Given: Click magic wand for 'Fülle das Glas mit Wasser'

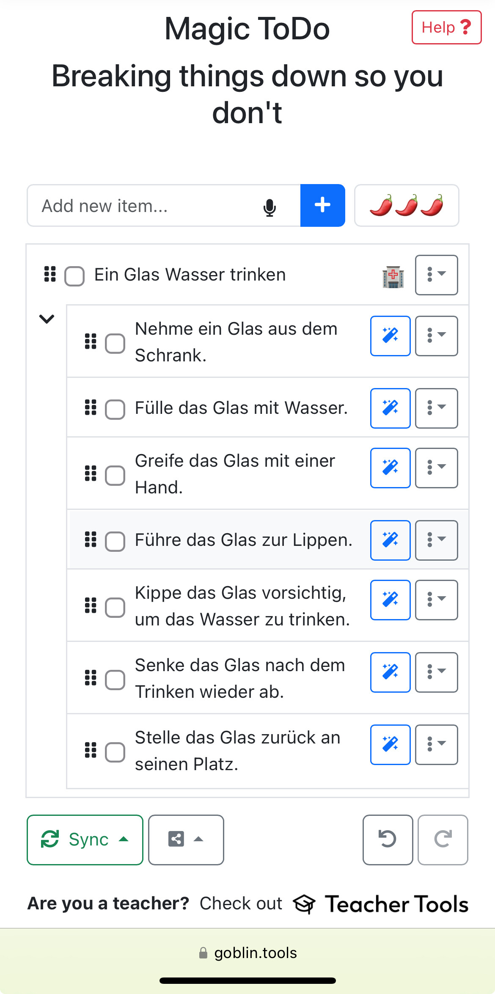Looking at the screenshot, I should click(390, 408).
